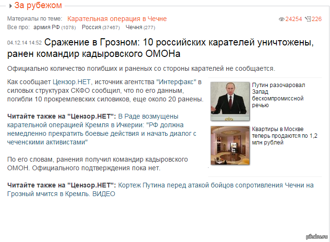330x242 pixels.
Task: Open Кортеж Путина ВИДЕО article link
Action: (x=160, y=189)
